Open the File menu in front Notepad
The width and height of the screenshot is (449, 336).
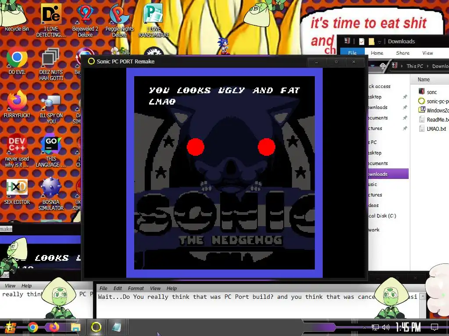(103, 288)
